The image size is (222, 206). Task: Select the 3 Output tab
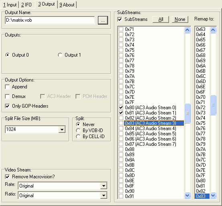(47, 4)
